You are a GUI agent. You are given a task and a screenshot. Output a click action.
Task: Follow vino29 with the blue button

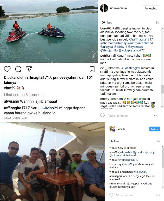pos(154,129)
